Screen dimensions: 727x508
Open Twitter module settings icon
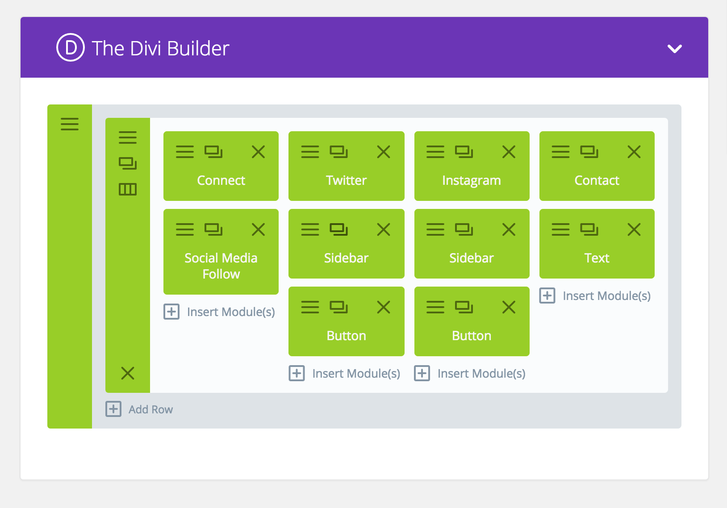pos(310,152)
